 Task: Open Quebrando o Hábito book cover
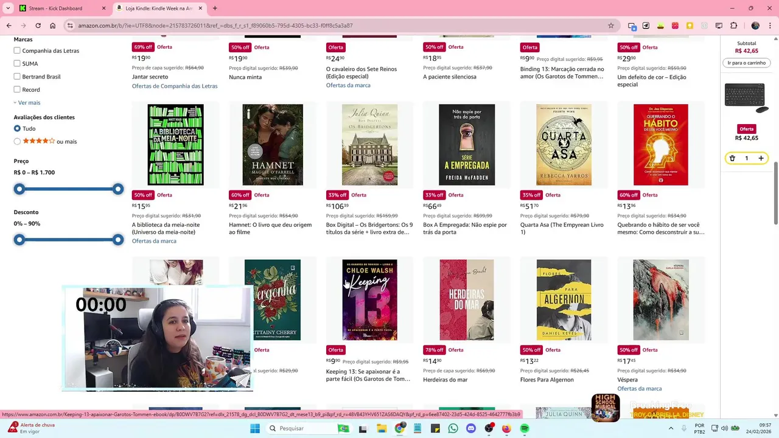(x=661, y=145)
